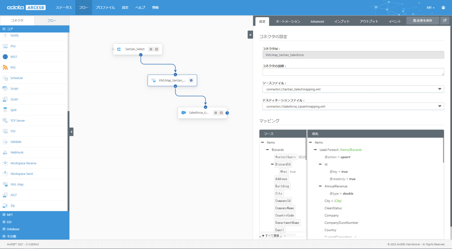
Task: Select the CompanyName source field
Action: 285,208
